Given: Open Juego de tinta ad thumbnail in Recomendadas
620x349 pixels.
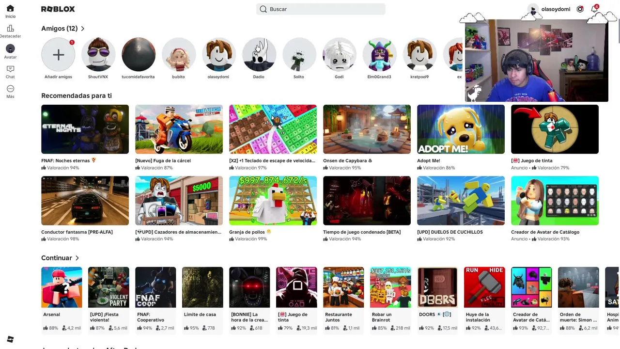Looking at the screenshot, I should point(555,129).
